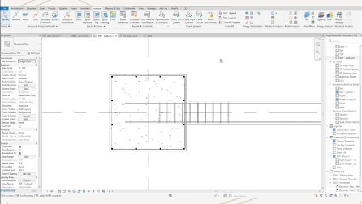Open Schedule/Quantities tool
This screenshot has height=204, width=362.
[x=134, y=18]
